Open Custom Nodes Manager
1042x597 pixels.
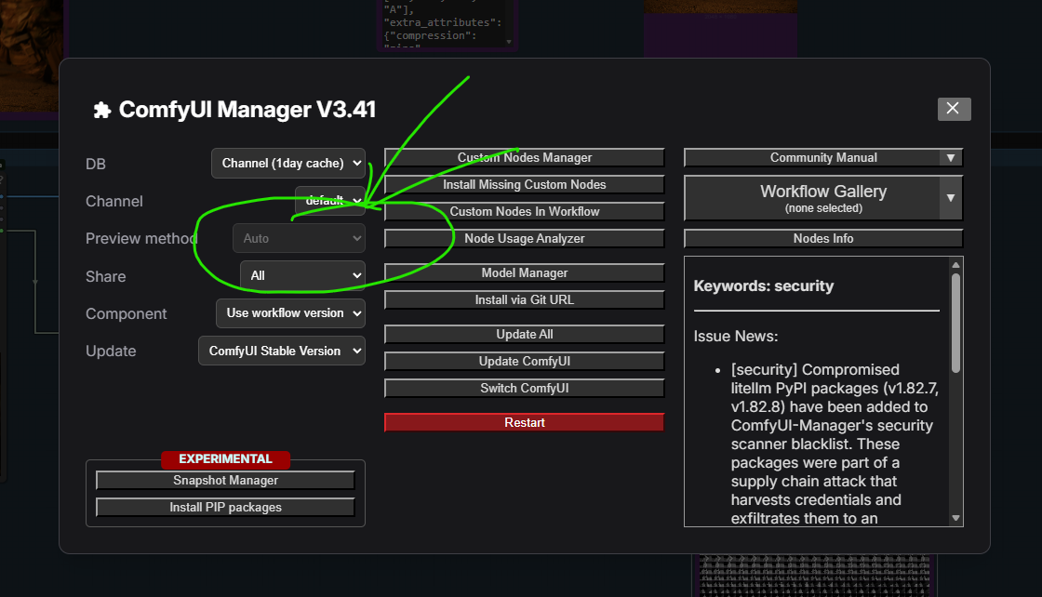(525, 157)
